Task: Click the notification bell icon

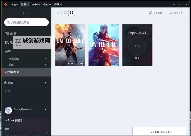Action: [5, 83]
